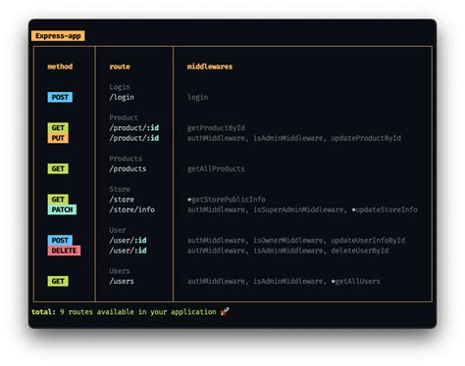Click authMiddleware in the /store/info row

coord(216,209)
